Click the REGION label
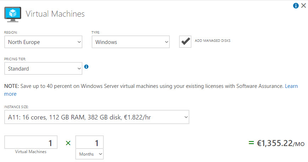This screenshot has width=308, height=162. tap(11, 33)
